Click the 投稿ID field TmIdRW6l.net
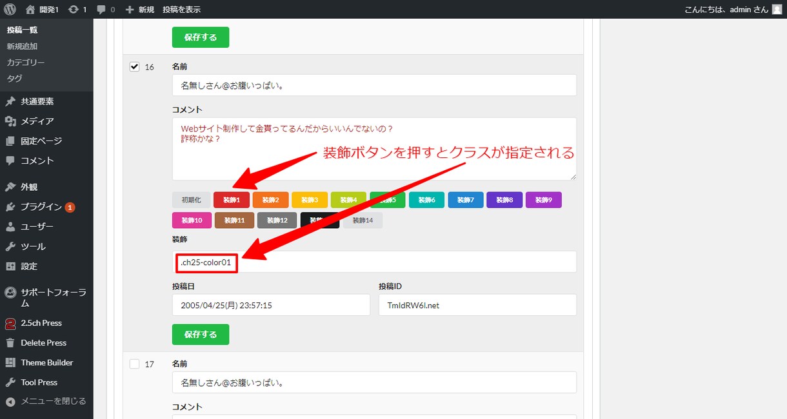Viewport: 787px width, 419px height. pos(477,305)
